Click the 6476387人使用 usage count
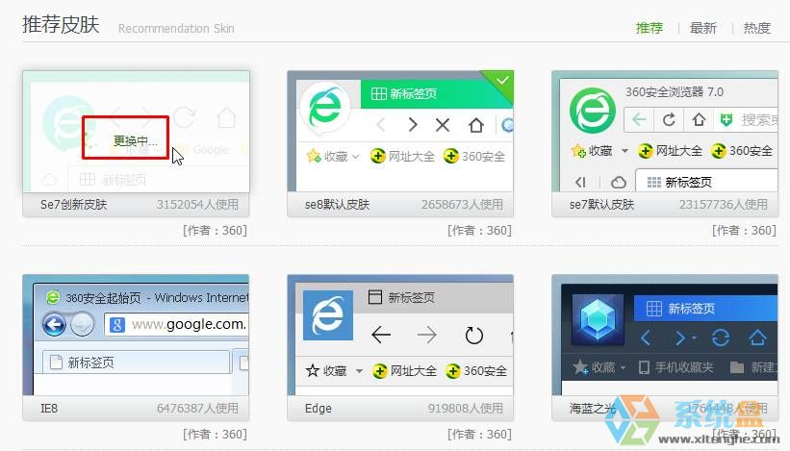 [197, 409]
